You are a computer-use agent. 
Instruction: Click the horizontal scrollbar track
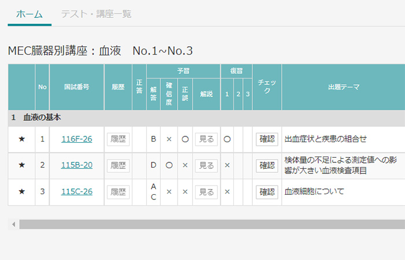tap(212, 224)
